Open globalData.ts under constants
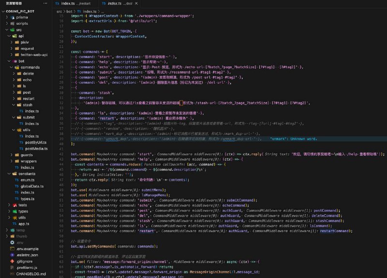The width and height of the screenshot is (387, 278). point(33,186)
